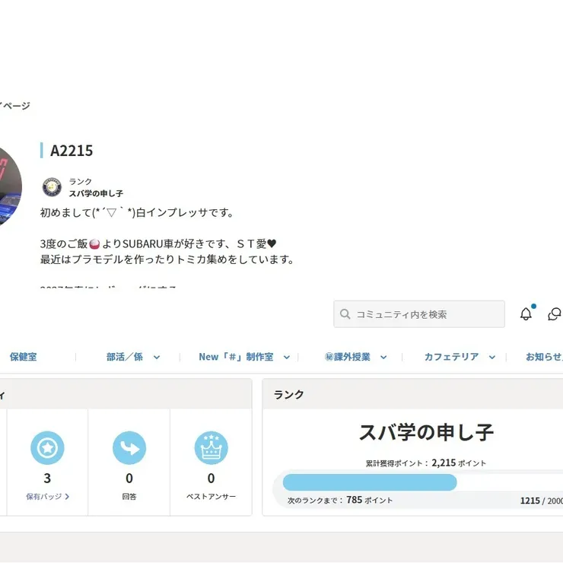The image size is (563, 563).
Task: Expand the New「#」制作室 dropdown
Action: [287, 357]
